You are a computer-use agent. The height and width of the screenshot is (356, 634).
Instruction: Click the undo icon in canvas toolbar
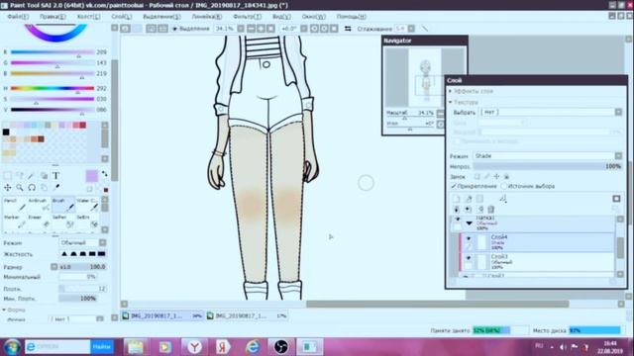click(126, 29)
